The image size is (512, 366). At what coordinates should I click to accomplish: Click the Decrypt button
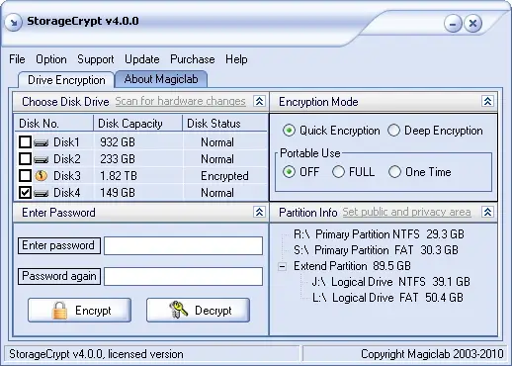pos(198,311)
